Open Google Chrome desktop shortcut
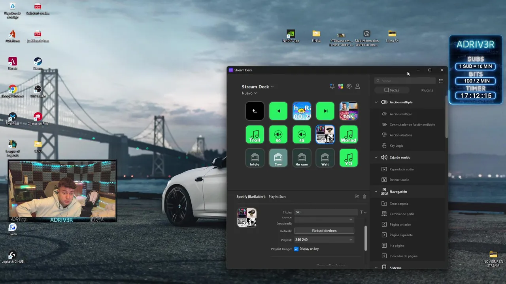506x284 pixels. (x=12, y=91)
